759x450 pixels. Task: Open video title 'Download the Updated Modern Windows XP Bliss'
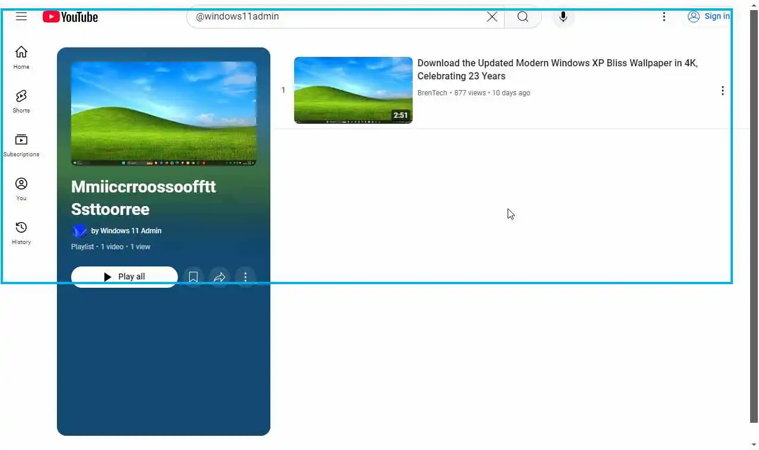557,69
